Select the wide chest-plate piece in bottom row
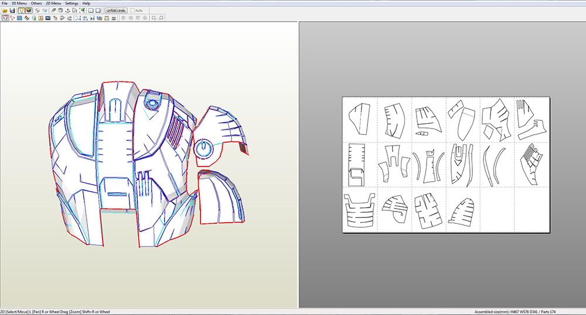586x315 pixels. pyautogui.click(x=360, y=210)
